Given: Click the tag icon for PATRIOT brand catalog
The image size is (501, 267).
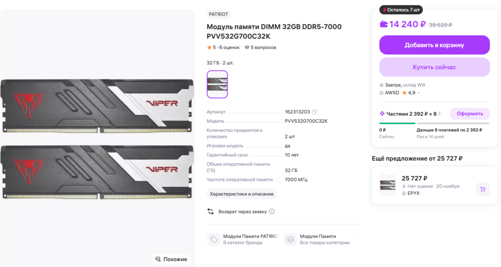Looking at the screenshot, I should pyautogui.click(x=213, y=239).
